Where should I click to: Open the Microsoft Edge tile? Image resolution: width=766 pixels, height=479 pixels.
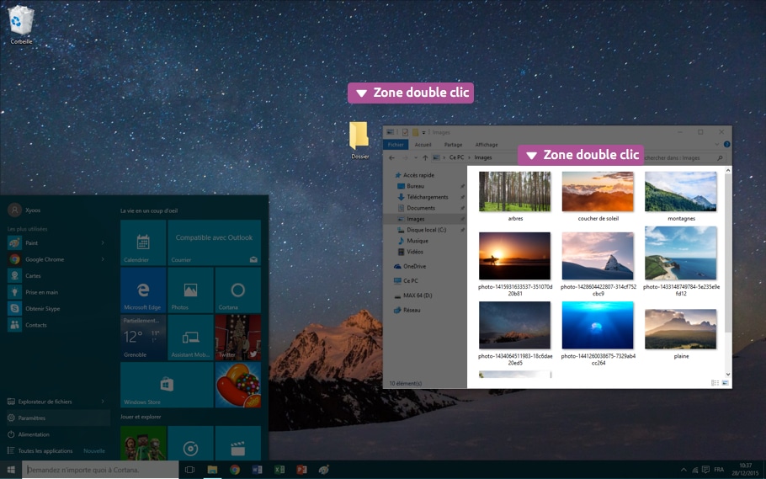[143, 290]
